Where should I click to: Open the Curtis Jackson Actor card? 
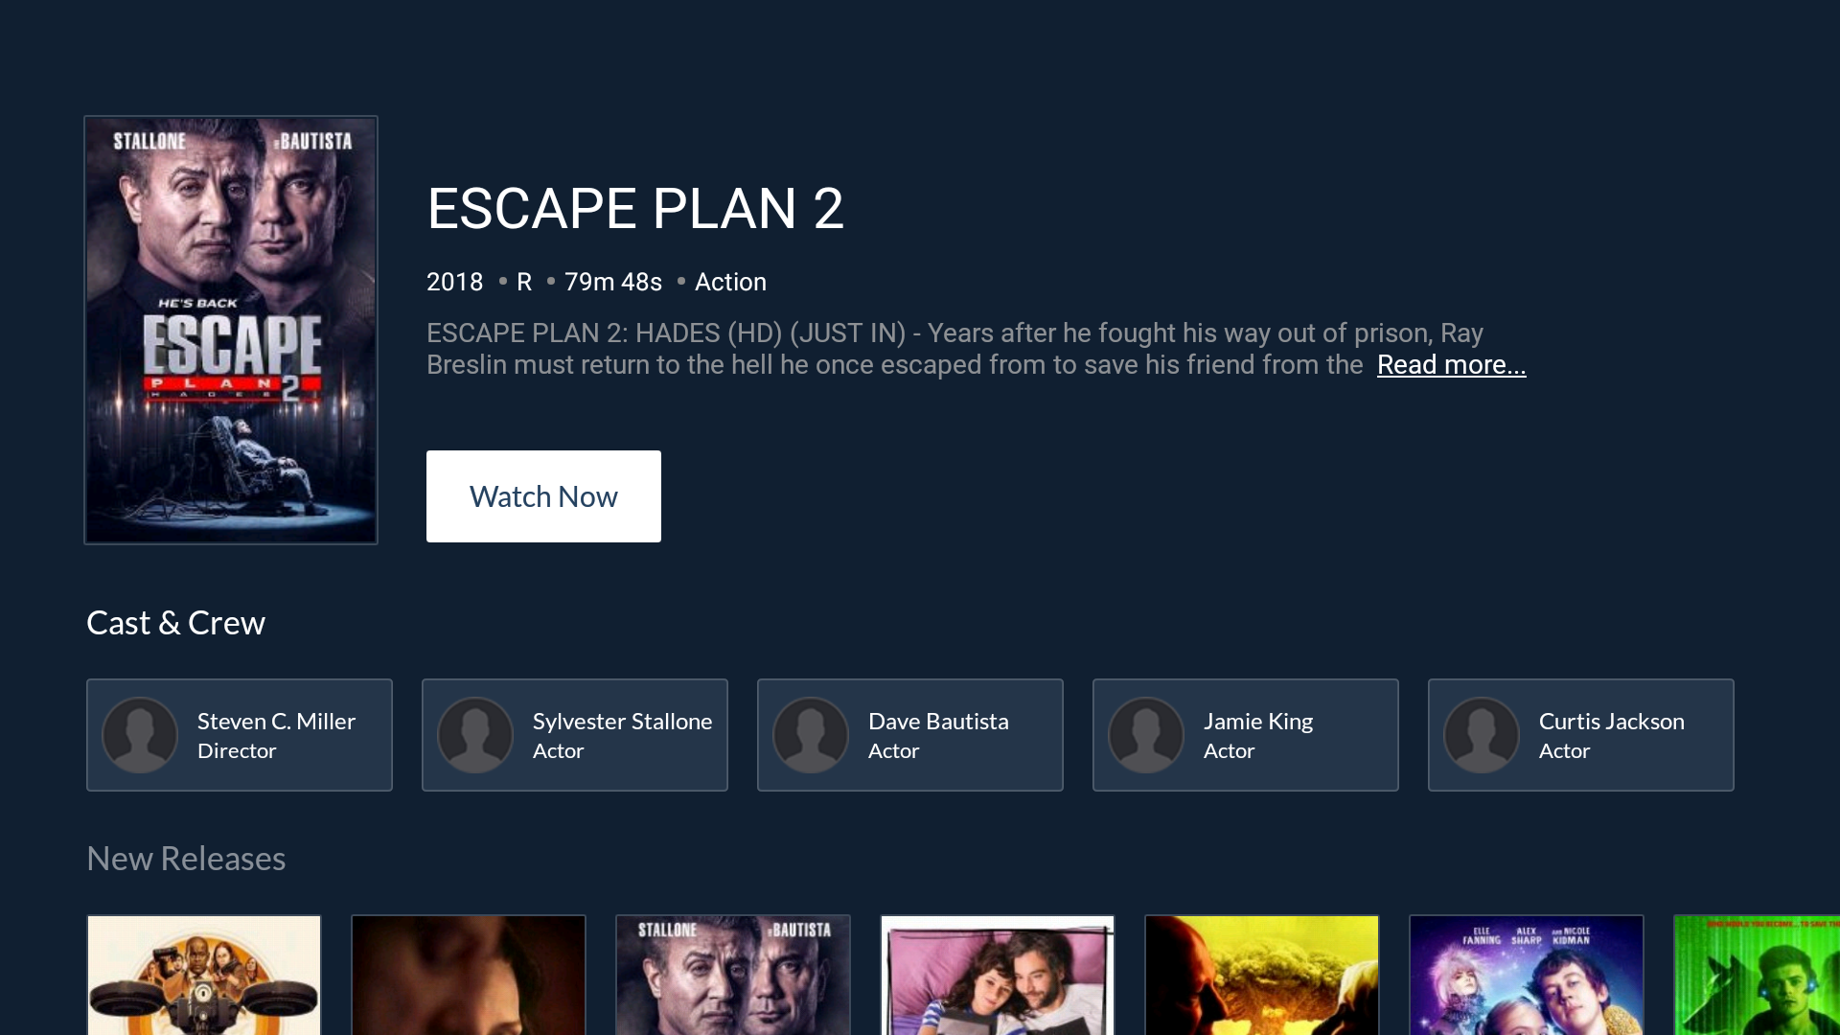pos(1581,735)
